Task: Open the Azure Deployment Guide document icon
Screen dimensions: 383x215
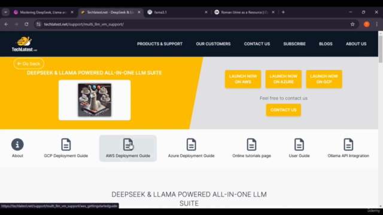Action: coord(191,145)
